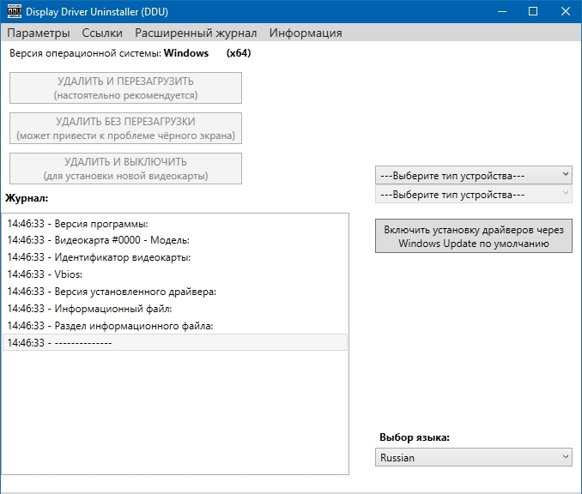Open the Ссылки menu
The height and width of the screenshot is (494, 582).
pos(102,33)
